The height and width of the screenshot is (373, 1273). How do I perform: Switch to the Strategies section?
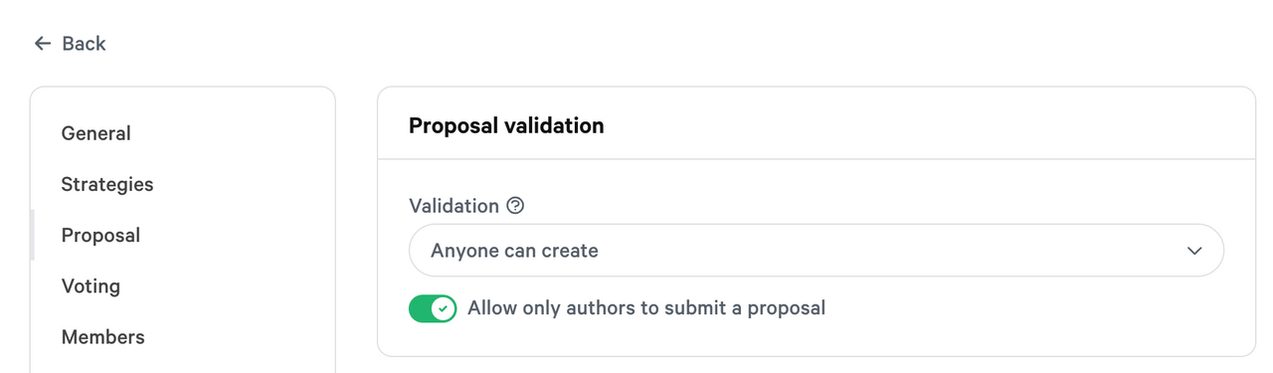click(x=107, y=184)
